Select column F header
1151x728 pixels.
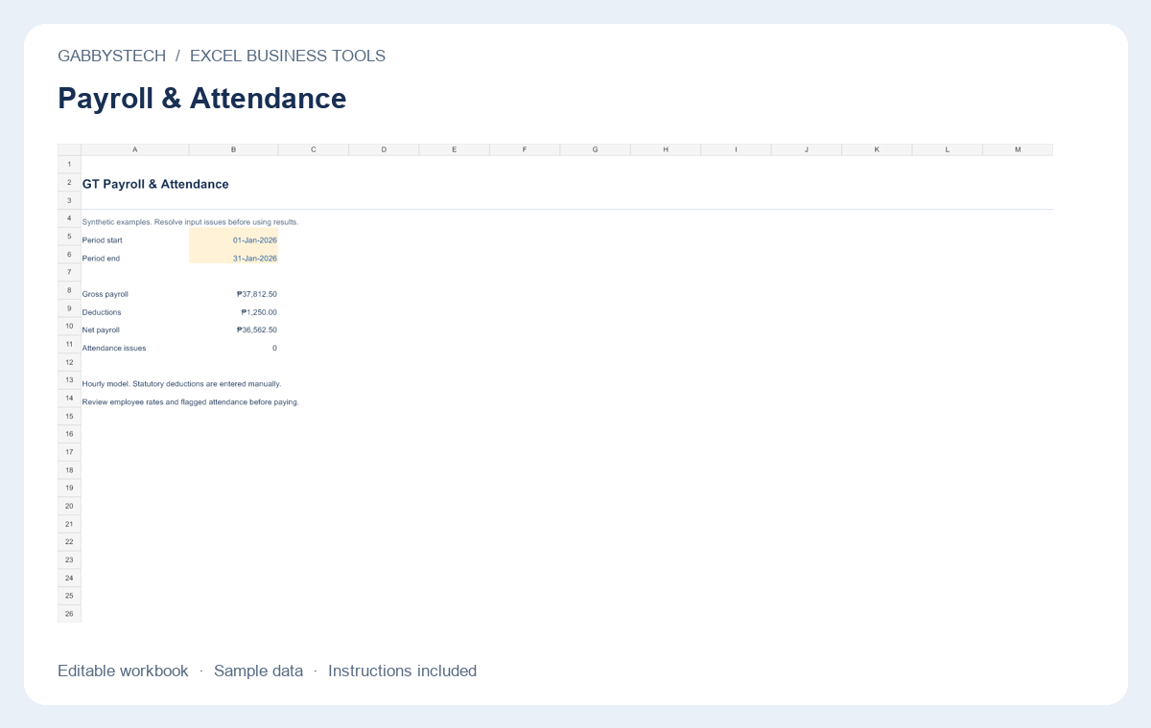[525, 149]
